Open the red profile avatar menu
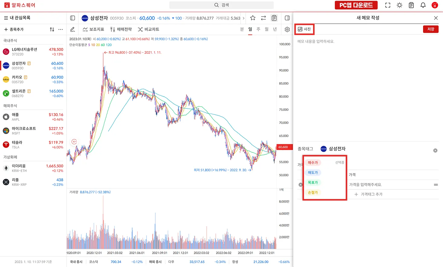 point(435,5)
